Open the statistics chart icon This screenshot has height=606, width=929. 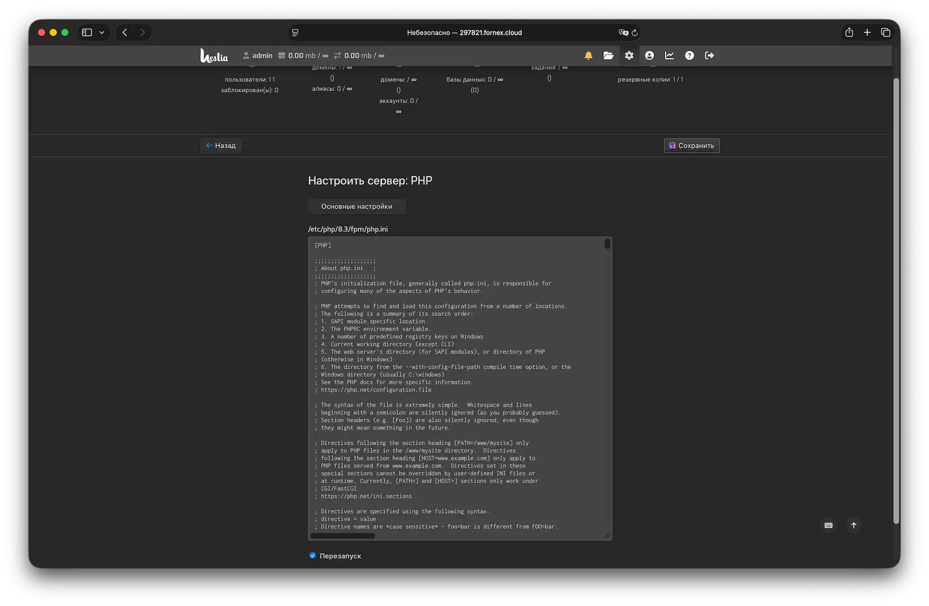coord(670,56)
